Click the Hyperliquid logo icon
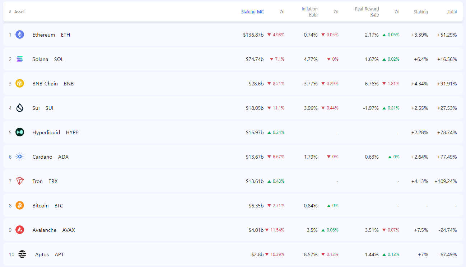466x267 pixels. pyautogui.click(x=20, y=132)
